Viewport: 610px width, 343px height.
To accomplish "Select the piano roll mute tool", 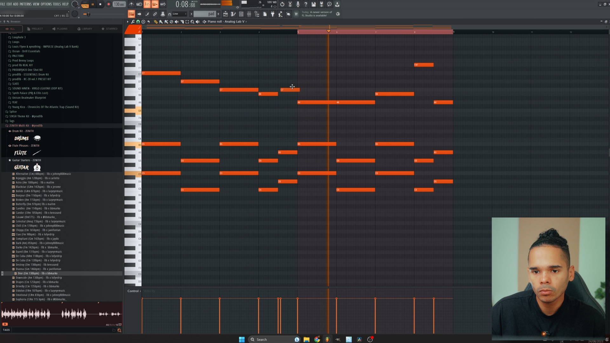I will tap(177, 22).
